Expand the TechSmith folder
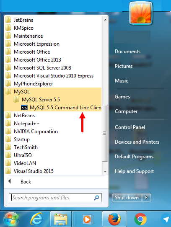 (53, 147)
